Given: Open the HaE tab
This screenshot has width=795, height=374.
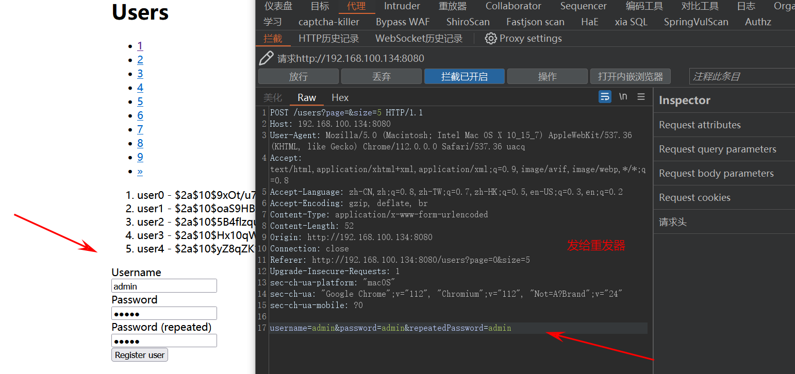Looking at the screenshot, I should (590, 22).
